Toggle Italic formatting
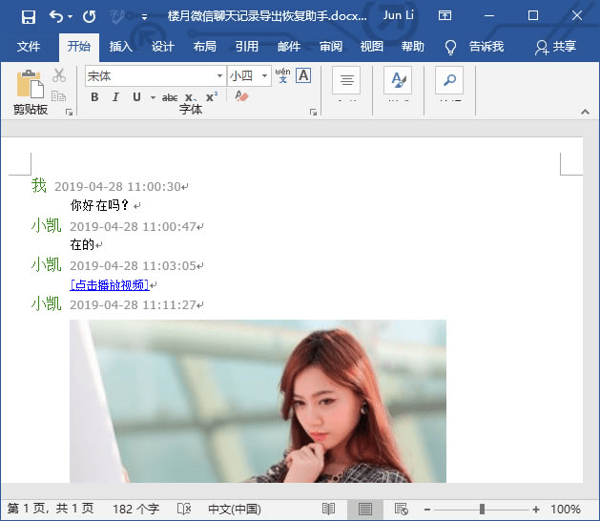600x521 pixels. coord(115,97)
